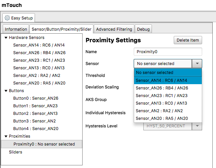Click the Sensor dropdown arrow
Screen dimensions: 216x168
197,63
